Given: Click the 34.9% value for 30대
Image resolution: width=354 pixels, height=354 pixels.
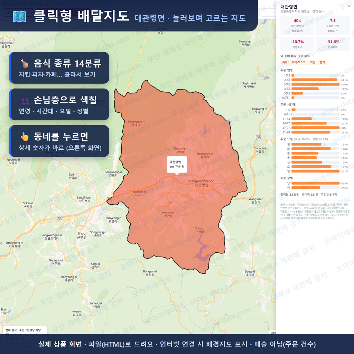Looking at the screenshot, I should coord(344,85).
